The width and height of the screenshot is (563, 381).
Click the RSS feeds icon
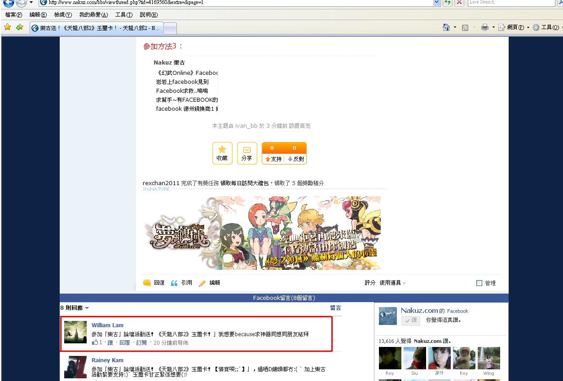click(x=465, y=27)
